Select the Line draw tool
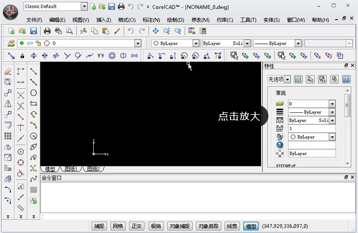This screenshot has width=358, height=233. point(34,71)
